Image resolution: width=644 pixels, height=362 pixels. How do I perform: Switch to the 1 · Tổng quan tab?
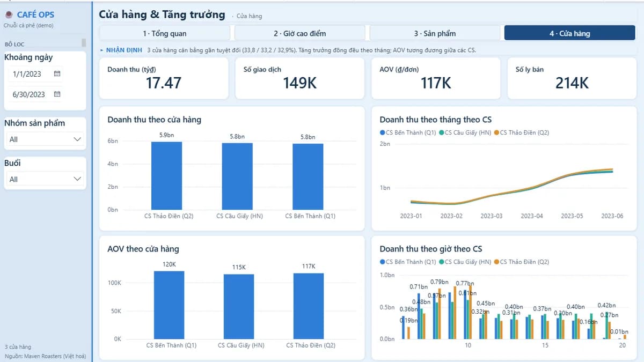165,33
